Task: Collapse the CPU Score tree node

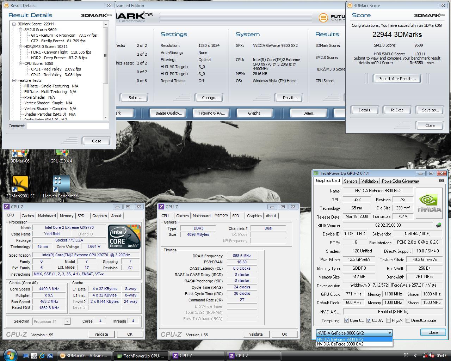Action: tap(21, 63)
